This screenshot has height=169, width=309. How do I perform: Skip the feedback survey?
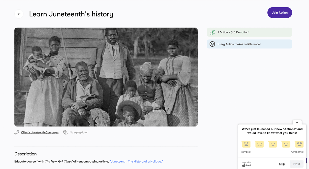coord(282,164)
